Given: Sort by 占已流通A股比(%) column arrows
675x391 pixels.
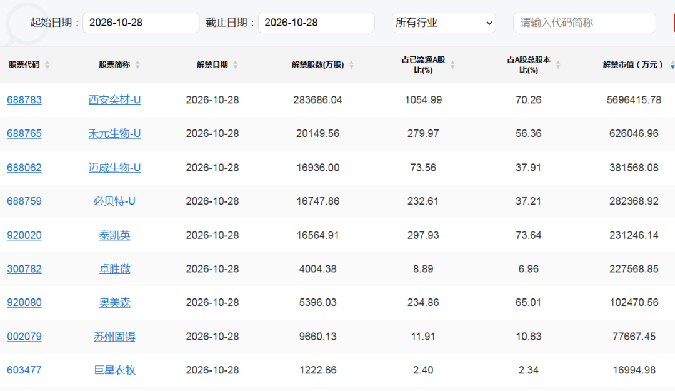Looking at the screenshot, I should point(452,64).
